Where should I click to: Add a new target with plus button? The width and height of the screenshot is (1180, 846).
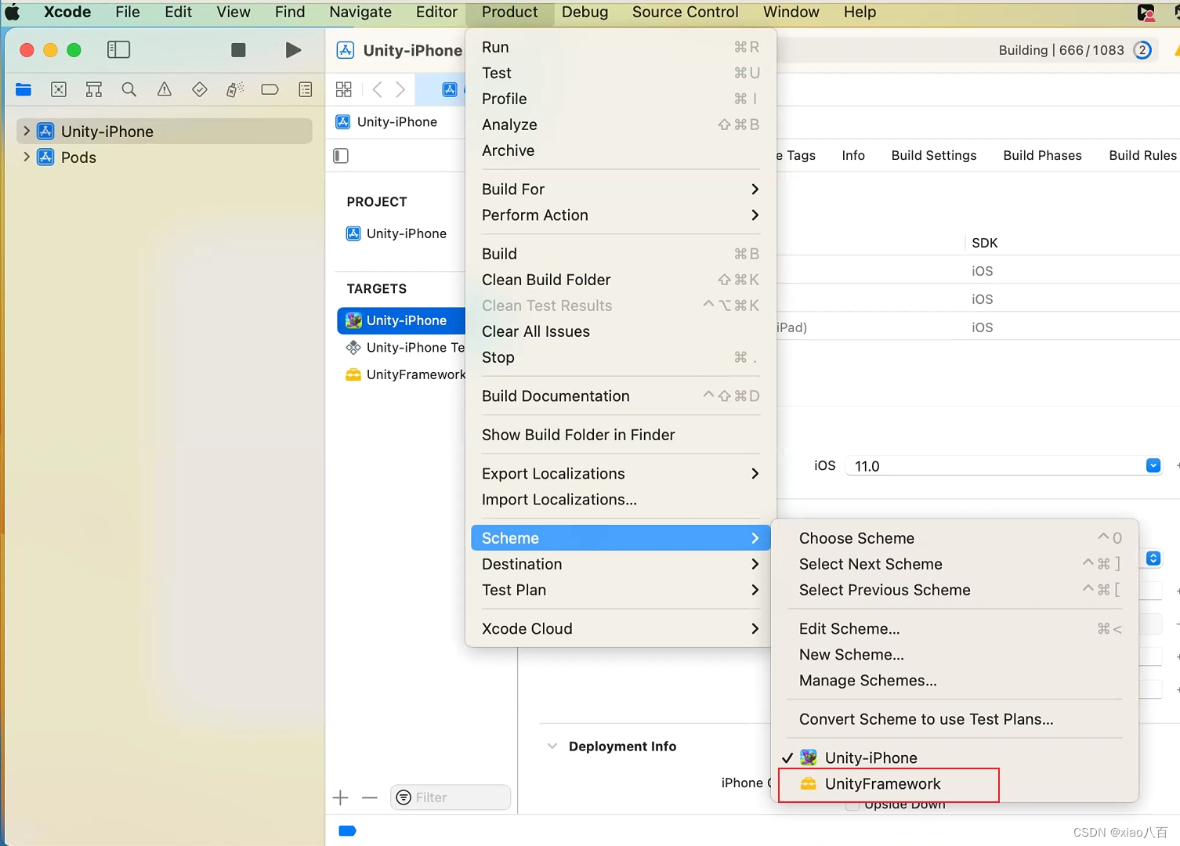(341, 798)
